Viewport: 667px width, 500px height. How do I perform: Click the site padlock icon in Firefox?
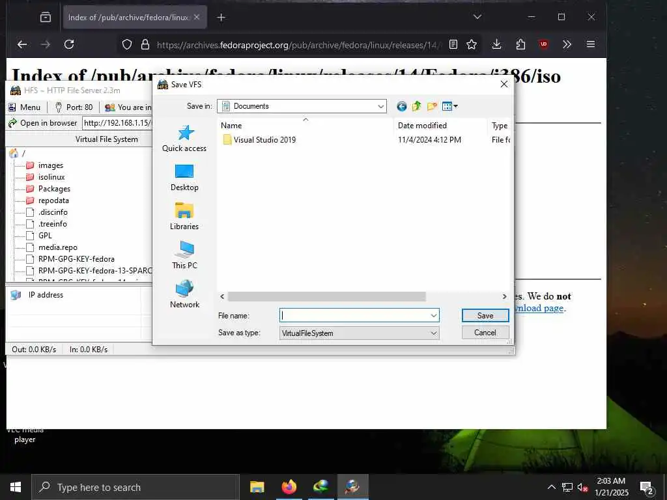click(x=145, y=44)
